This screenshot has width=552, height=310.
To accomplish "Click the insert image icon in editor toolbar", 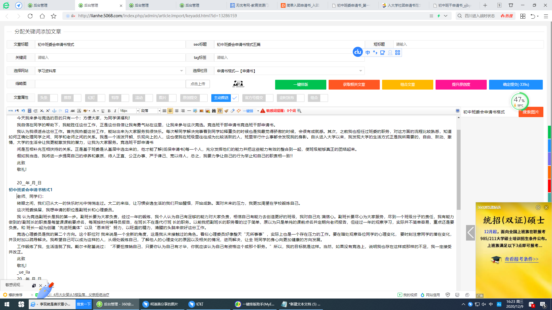I will [202, 111].
